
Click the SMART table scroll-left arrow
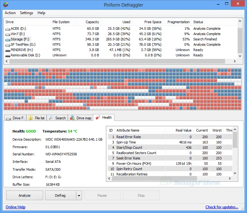click(x=109, y=178)
